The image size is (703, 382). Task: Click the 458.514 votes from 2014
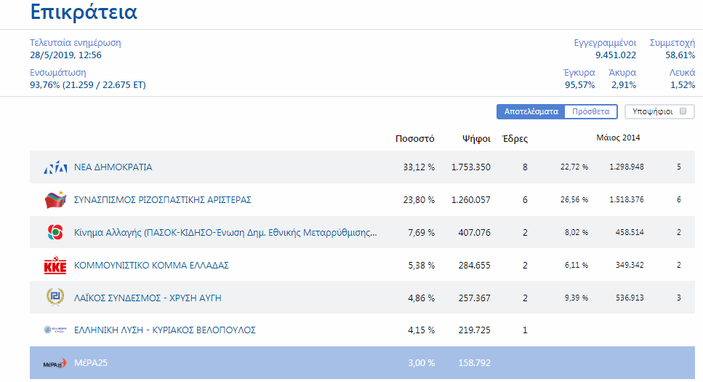click(630, 233)
